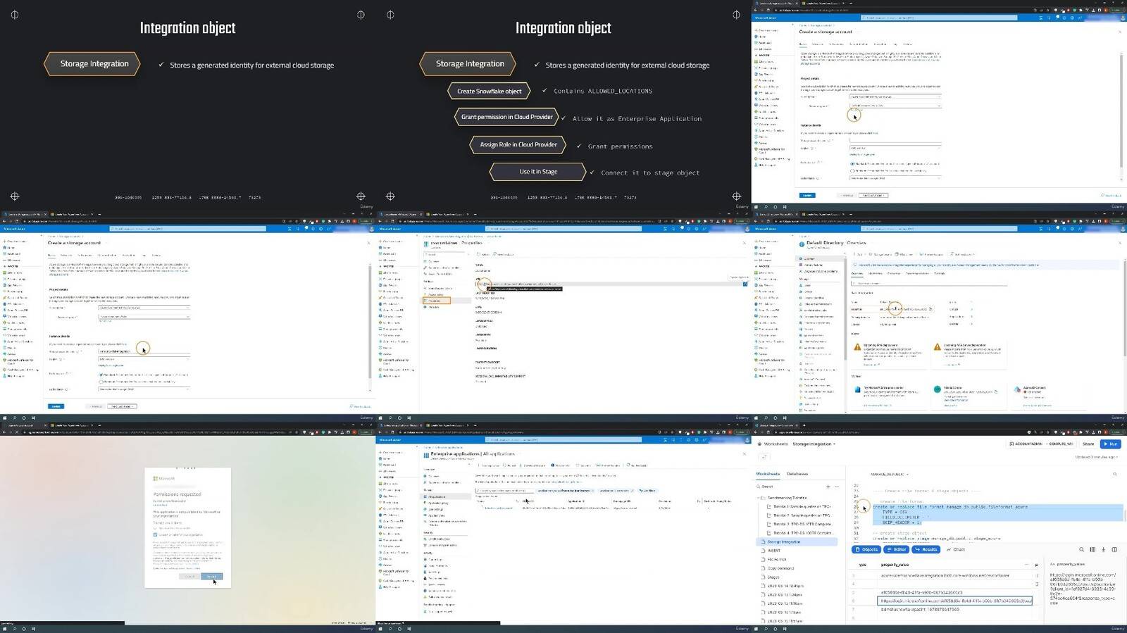Cancel the Microsoft permissions request
Image resolution: width=1127 pixels, height=633 pixels.
click(188, 577)
